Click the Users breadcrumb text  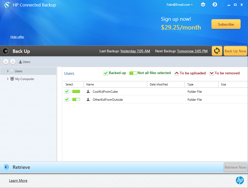[26, 62]
